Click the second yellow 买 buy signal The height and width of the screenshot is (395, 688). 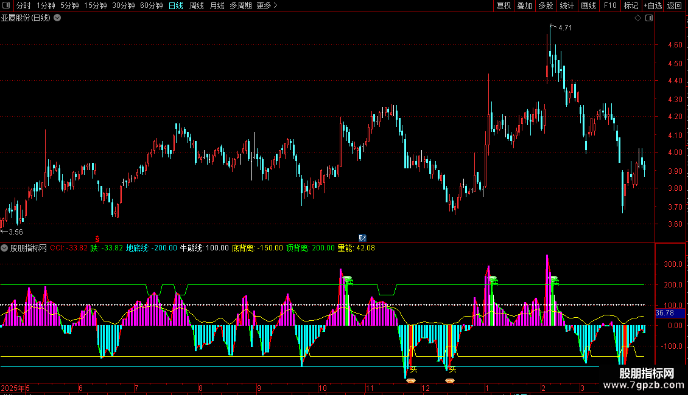click(452, 369)
